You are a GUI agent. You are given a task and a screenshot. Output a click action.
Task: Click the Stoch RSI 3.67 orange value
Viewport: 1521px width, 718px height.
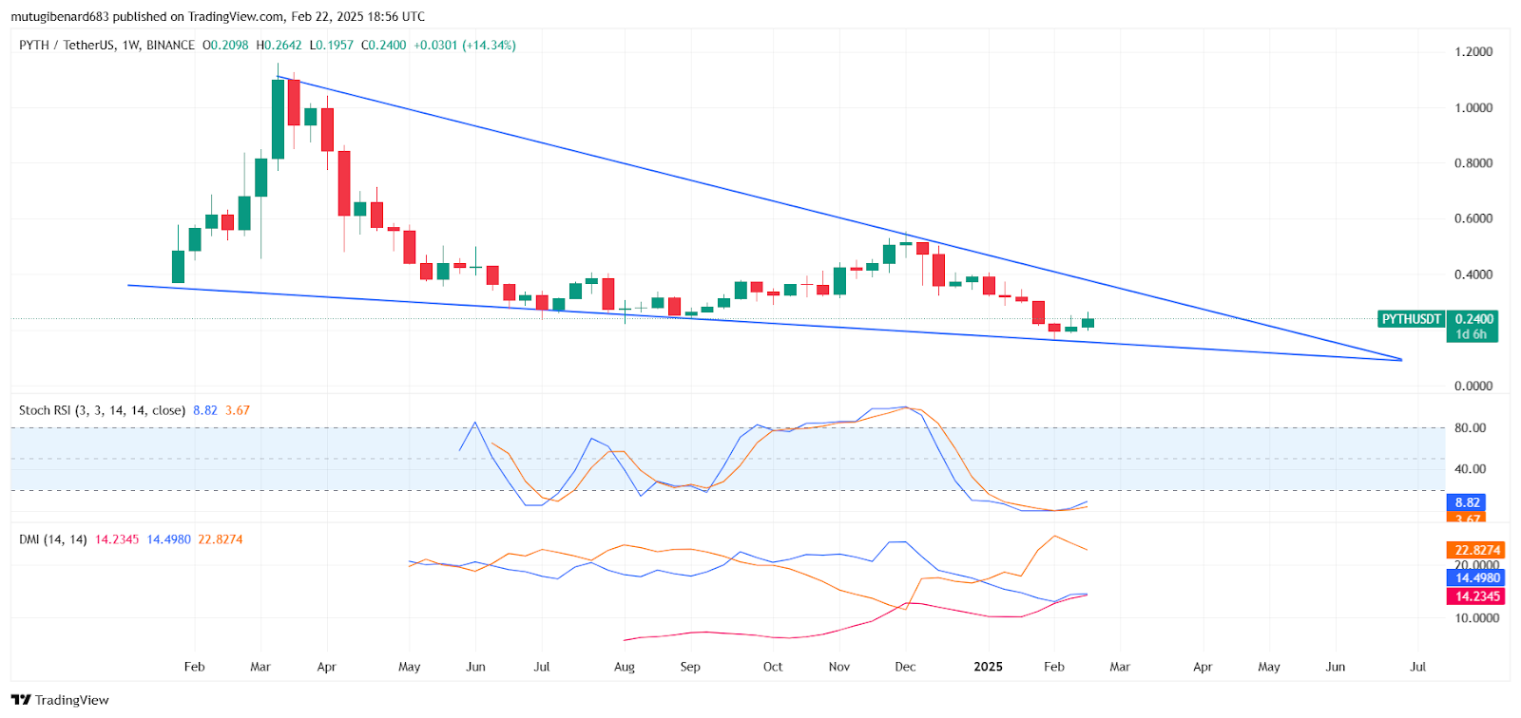tap(238, 410)
